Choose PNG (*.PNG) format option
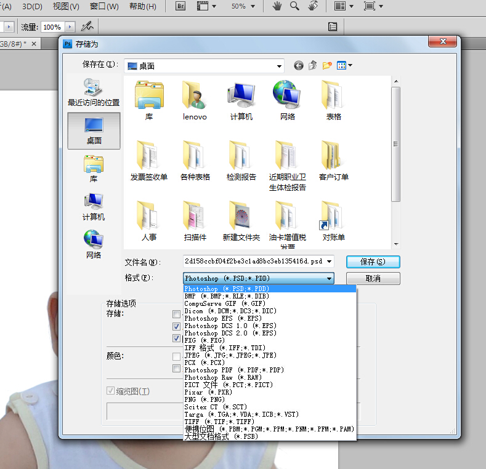 click(x=270, y=399)
